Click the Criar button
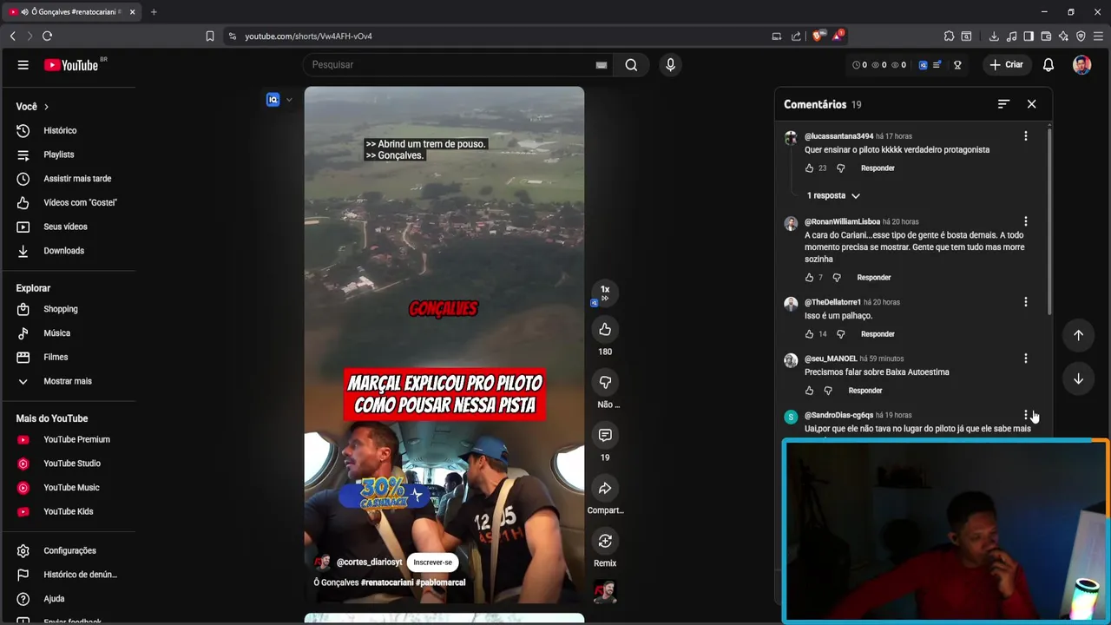The image size is (1111, 625). [1007, 65]
